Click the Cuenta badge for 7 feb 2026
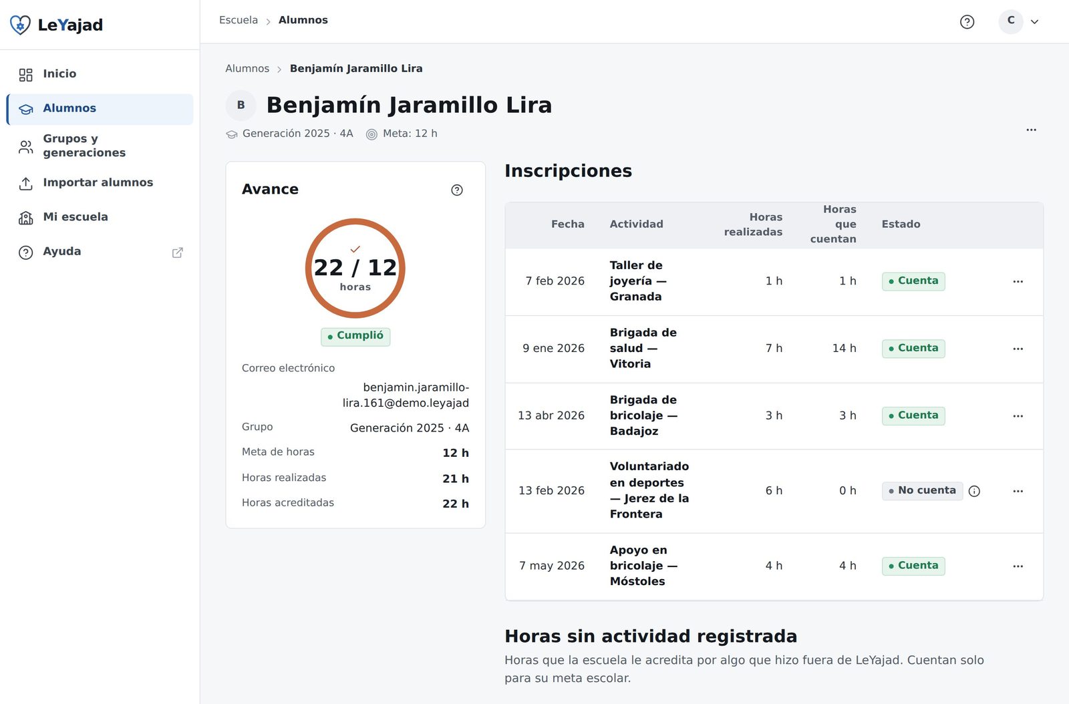This screenshot has height=704, width=1069. click(913, 281)
